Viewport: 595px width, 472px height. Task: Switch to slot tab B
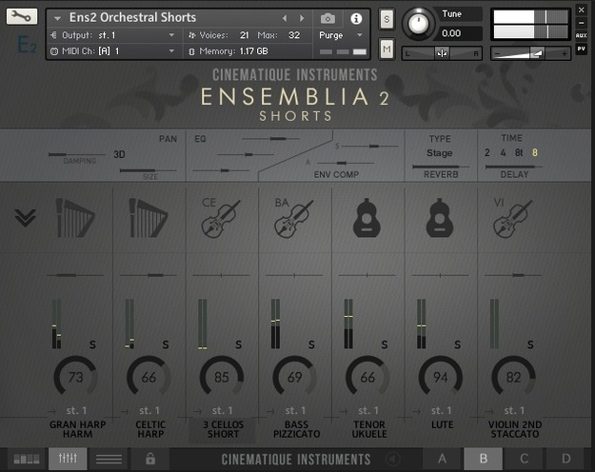coord(483,459)
